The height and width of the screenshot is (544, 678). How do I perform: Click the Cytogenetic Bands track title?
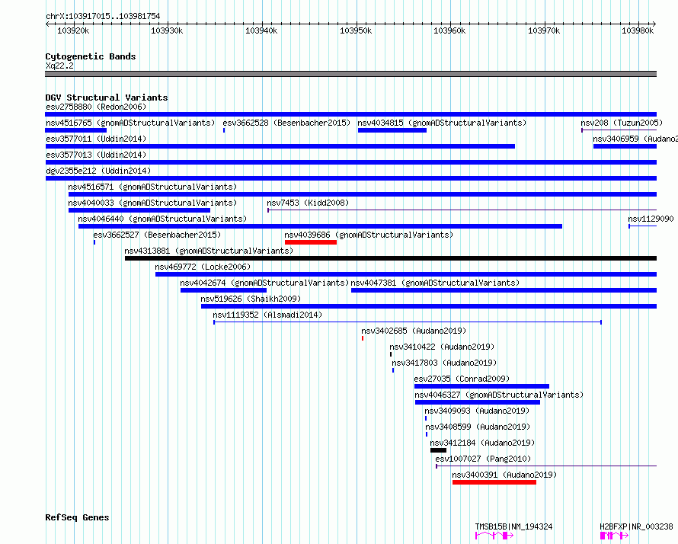point(91,56)
